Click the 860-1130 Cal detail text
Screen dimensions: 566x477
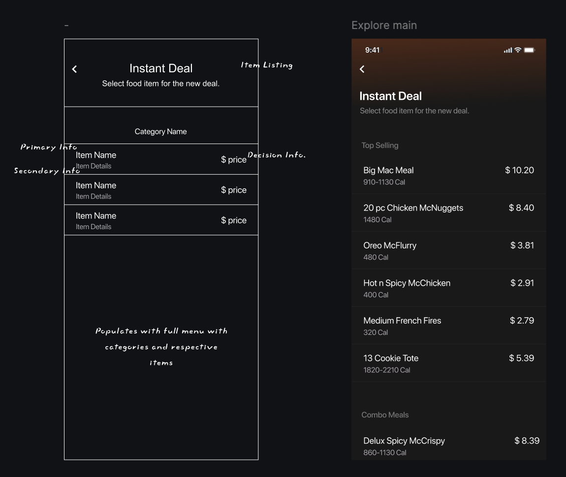(384, 452)
